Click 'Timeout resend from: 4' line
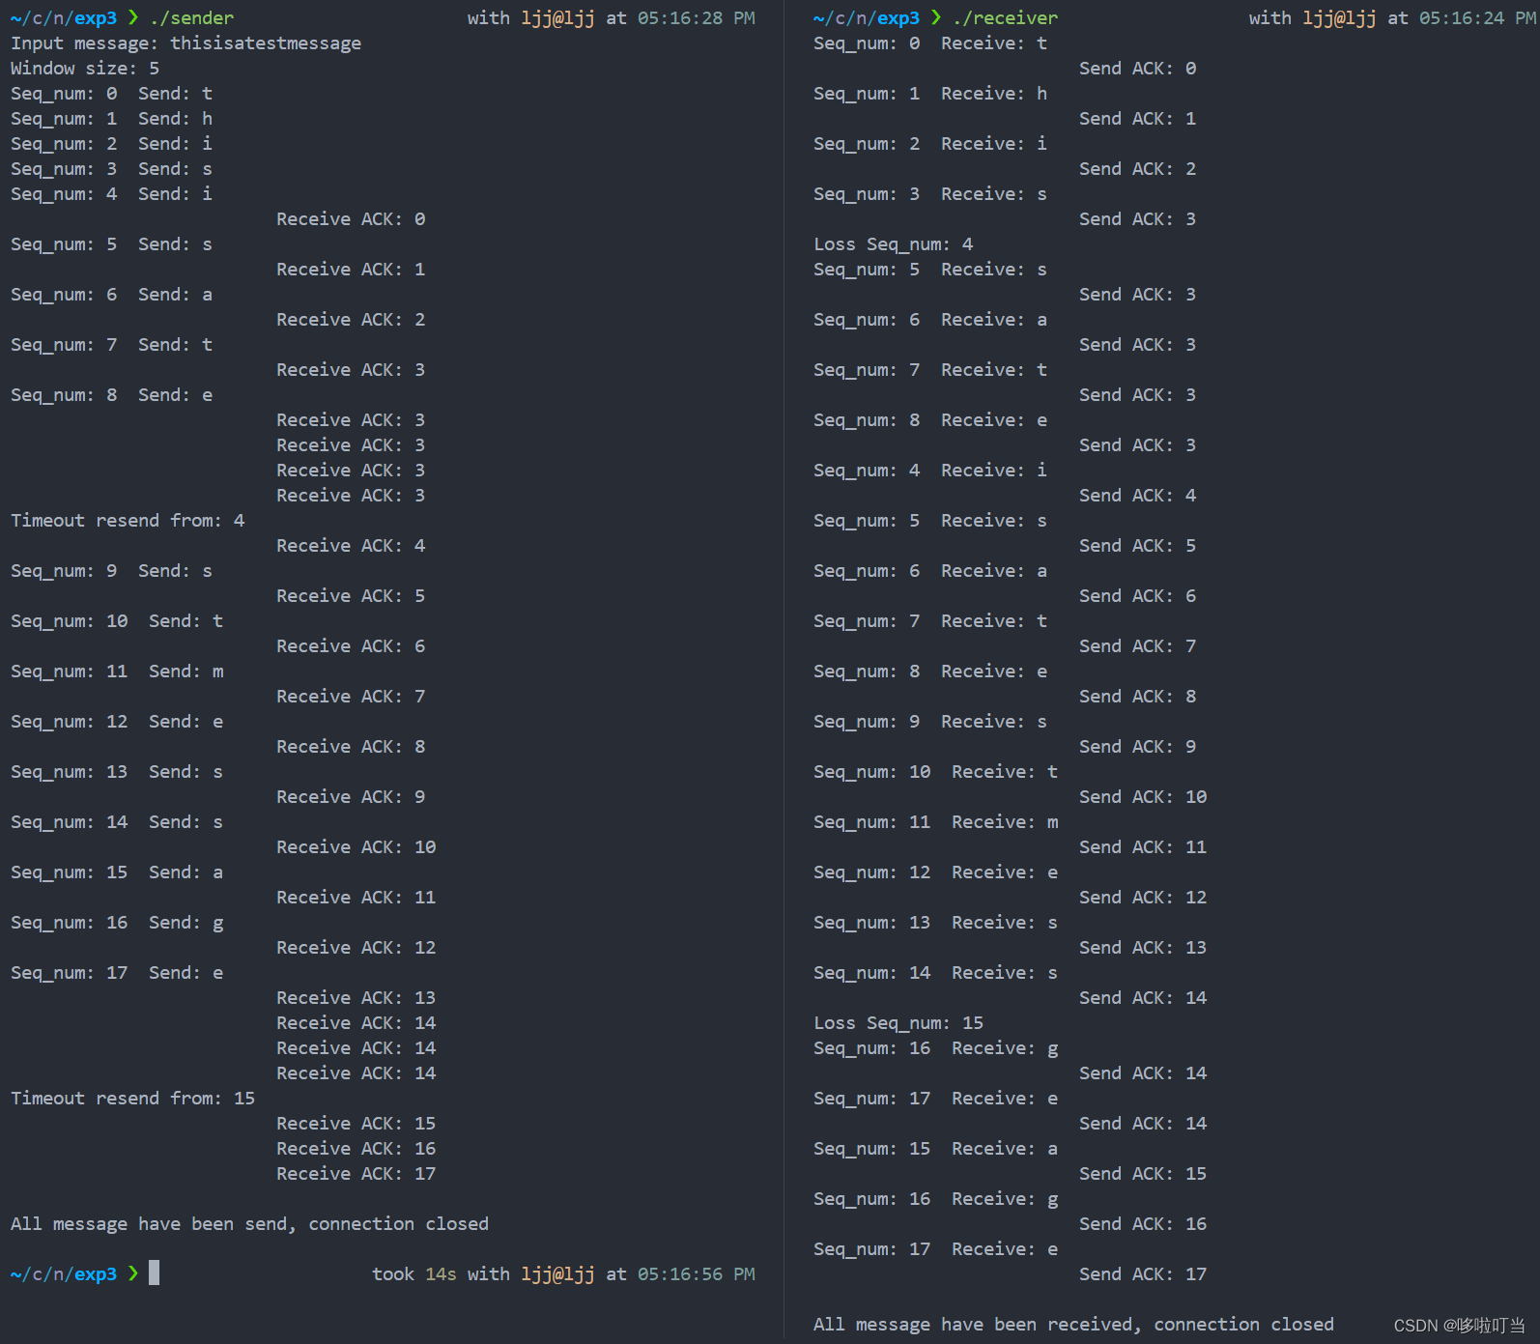This screenshot has height=1344, width=1540. 128,521
